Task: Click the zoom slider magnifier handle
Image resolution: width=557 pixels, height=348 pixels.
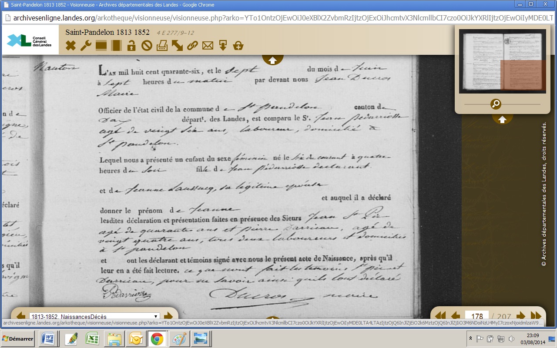Action: pos(496,104)
